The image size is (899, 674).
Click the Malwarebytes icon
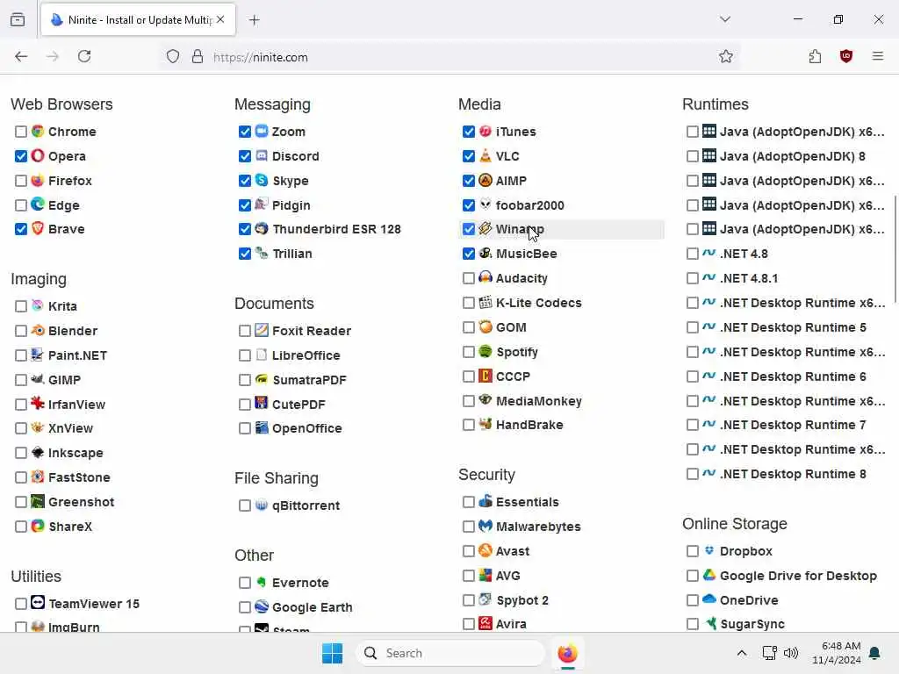pyautogui.click(x=485, y=526)
